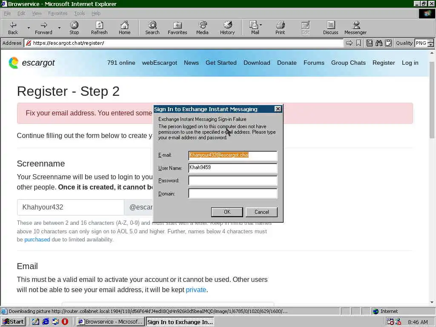Open the webEscargot nav link

[160, 63]
